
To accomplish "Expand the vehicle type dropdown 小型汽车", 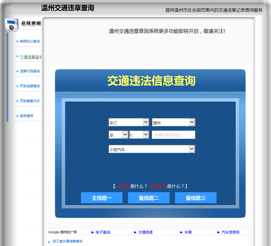I will click(152, 149).
